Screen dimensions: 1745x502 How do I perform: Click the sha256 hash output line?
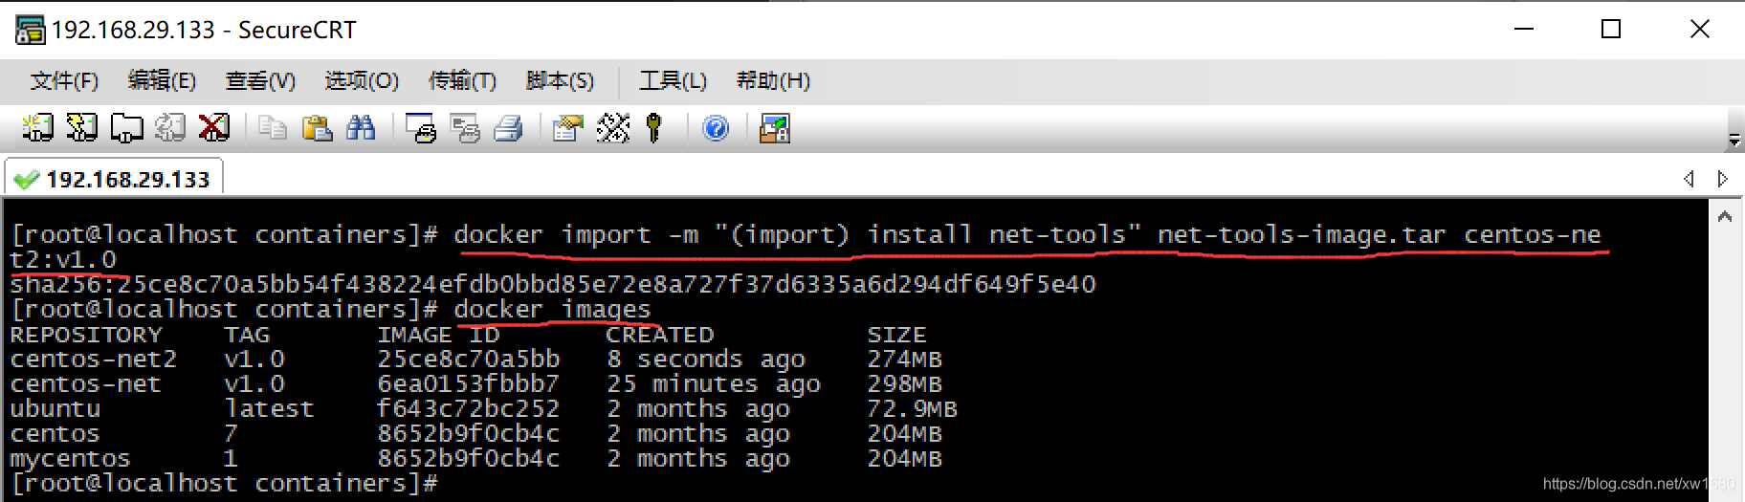[553, 284]
